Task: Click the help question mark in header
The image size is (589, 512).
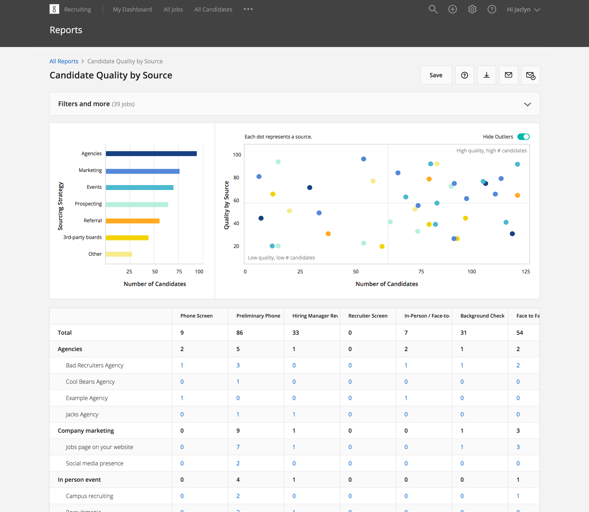Action: pyautogui.click(x=492, y=9)
